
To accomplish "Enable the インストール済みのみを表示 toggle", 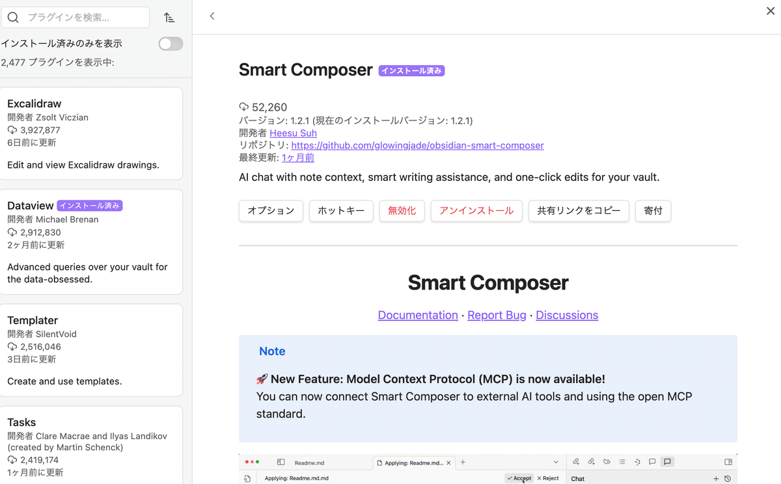I will pyautogui.click(x=170, y=44).
